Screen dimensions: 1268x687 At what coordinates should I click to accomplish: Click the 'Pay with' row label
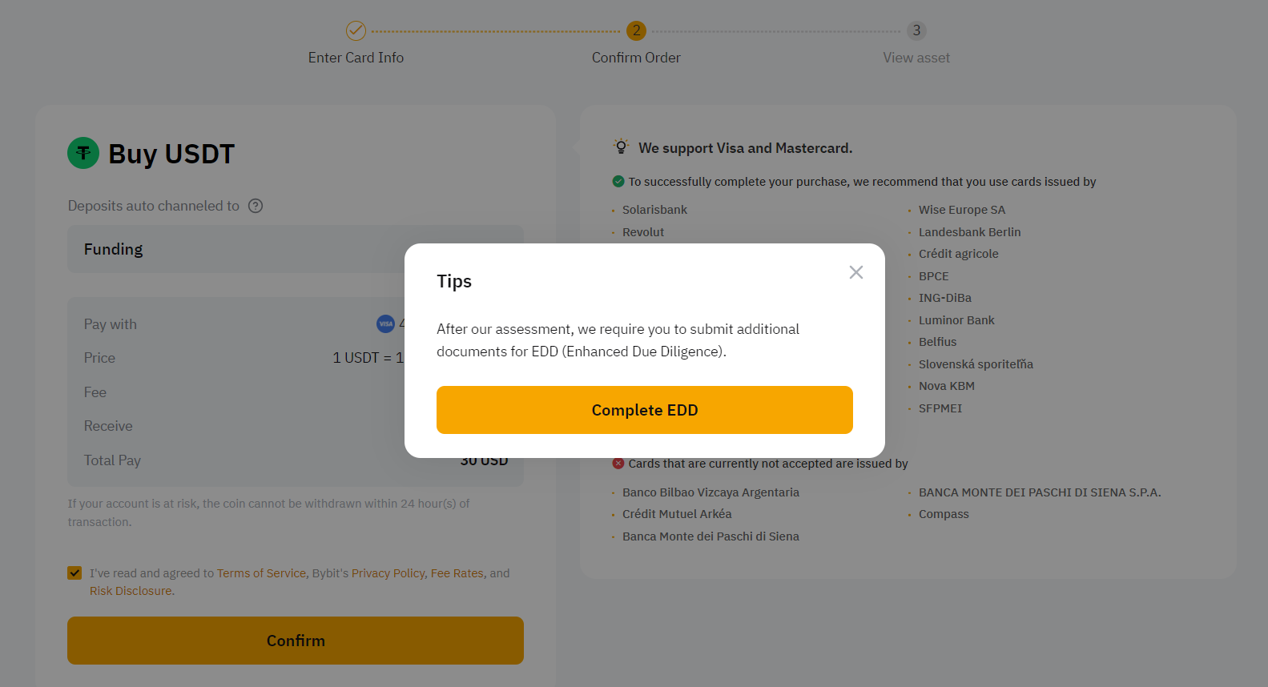coord(111,324)
